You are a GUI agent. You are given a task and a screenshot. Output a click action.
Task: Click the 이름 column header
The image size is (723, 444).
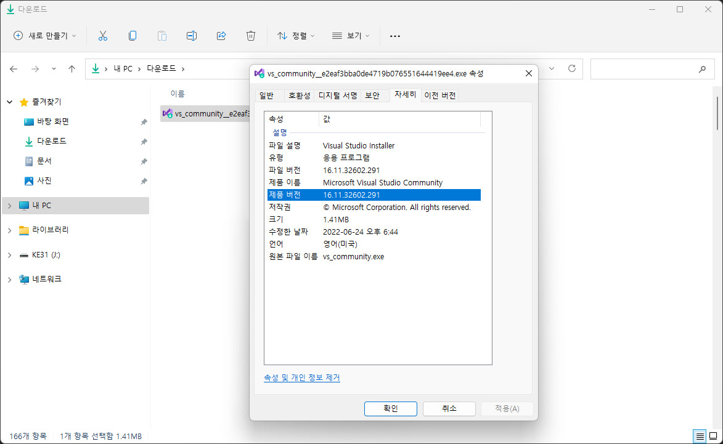point(178,94)
